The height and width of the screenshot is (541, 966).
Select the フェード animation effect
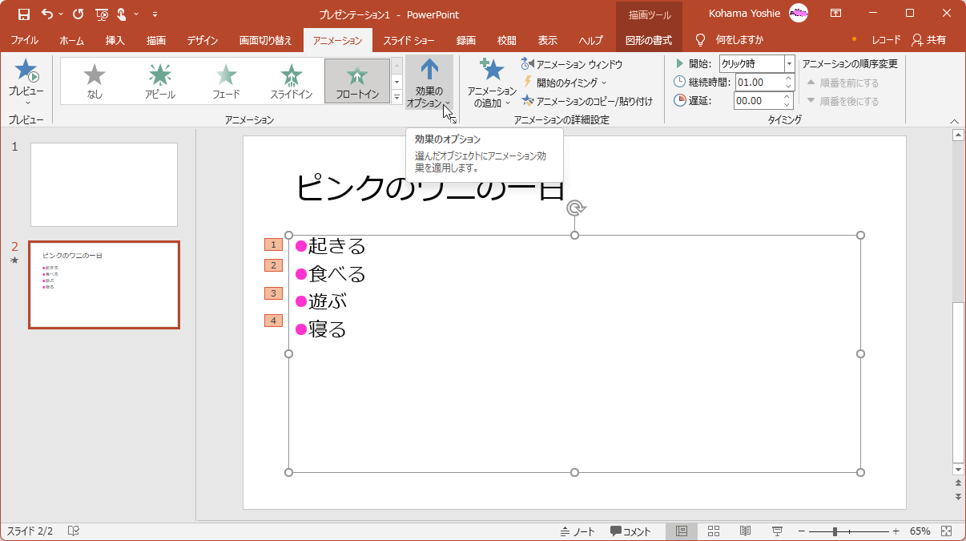coord(226,79)
